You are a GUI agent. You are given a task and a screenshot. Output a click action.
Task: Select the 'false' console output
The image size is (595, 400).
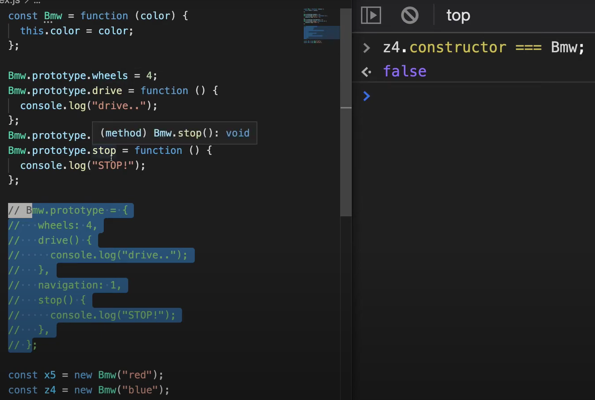point(405,71)
